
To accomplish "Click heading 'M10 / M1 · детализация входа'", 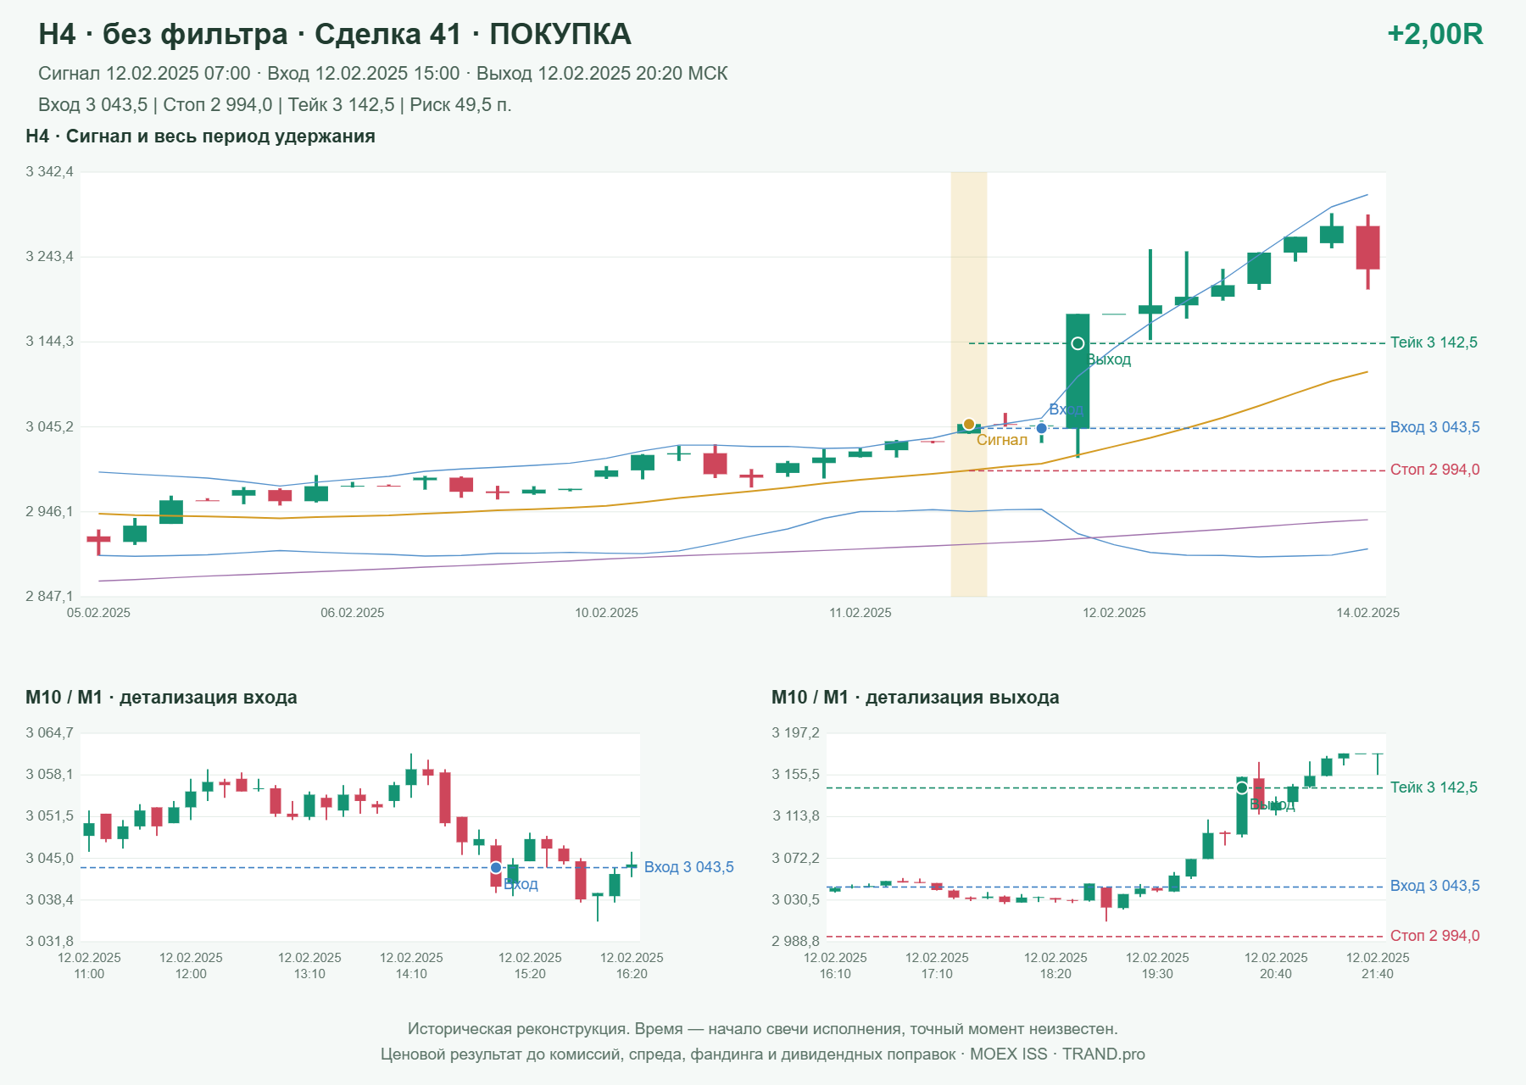I will pyautogui.click(x=161, y=698).
